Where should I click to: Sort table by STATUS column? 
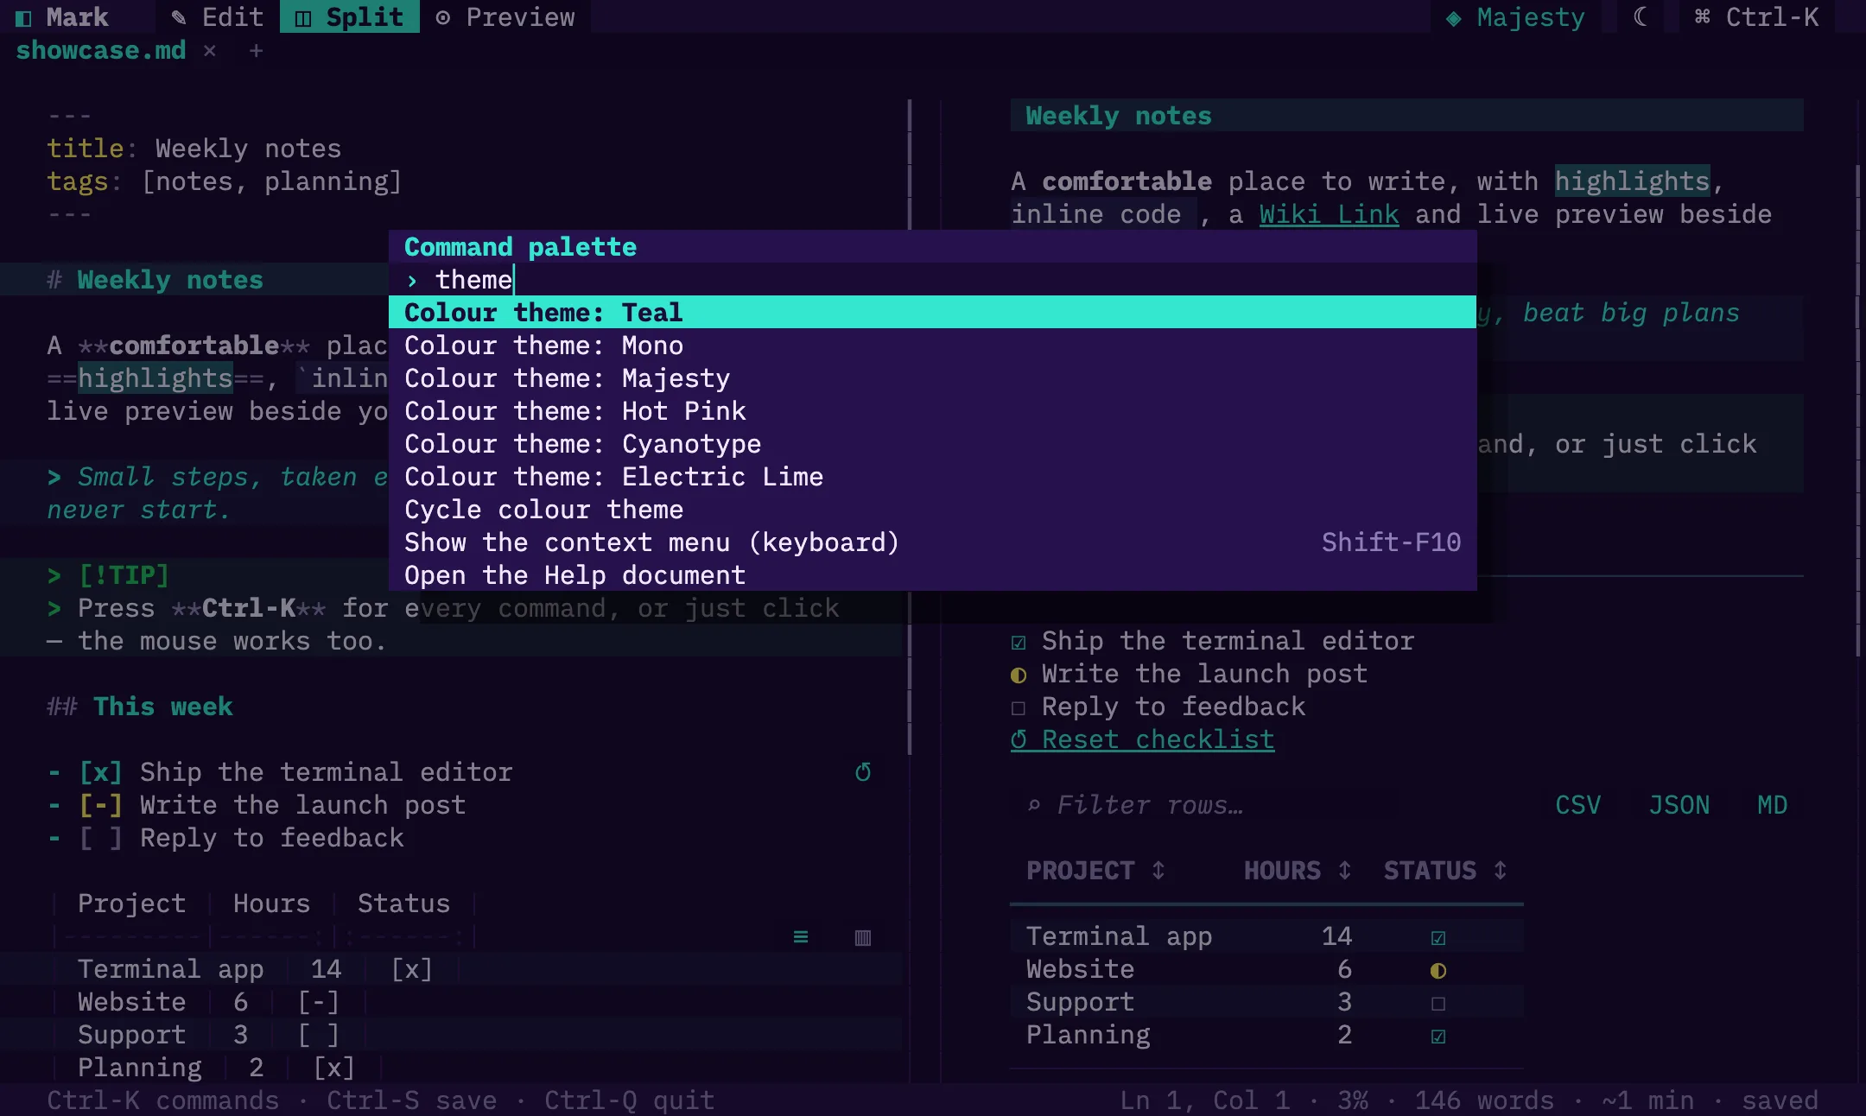1445,870
